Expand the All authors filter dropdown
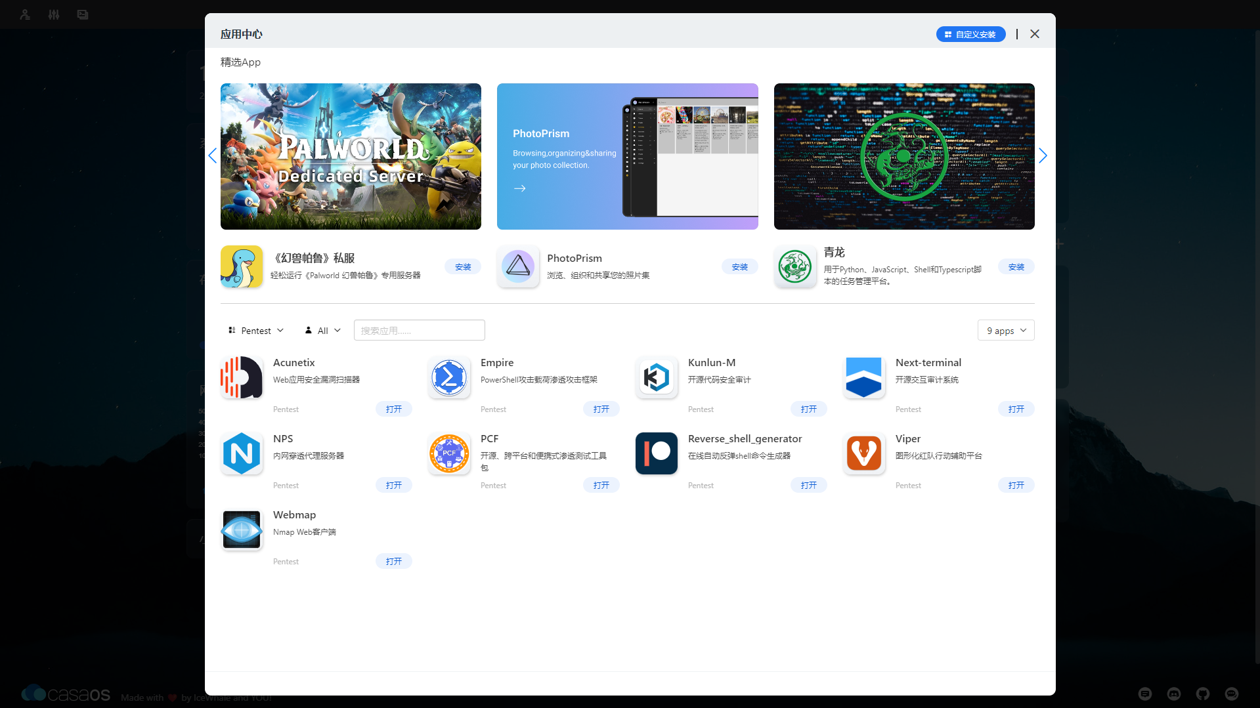 [323, 331]
